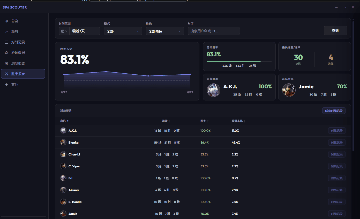Open the 其他 sidebar section

(x=23, y=84)
